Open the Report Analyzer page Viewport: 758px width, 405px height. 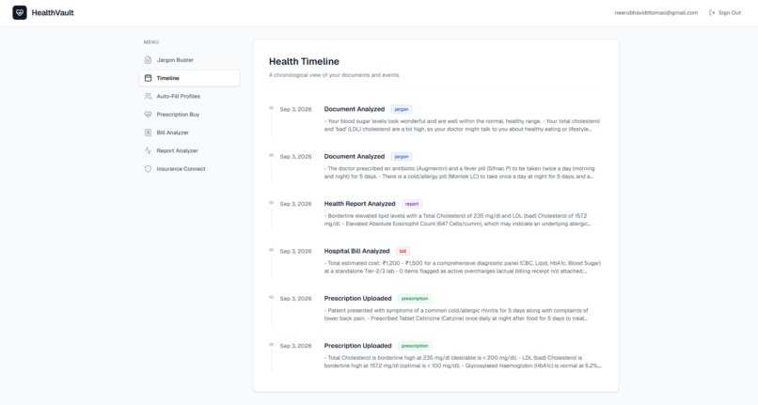point(190,150)
